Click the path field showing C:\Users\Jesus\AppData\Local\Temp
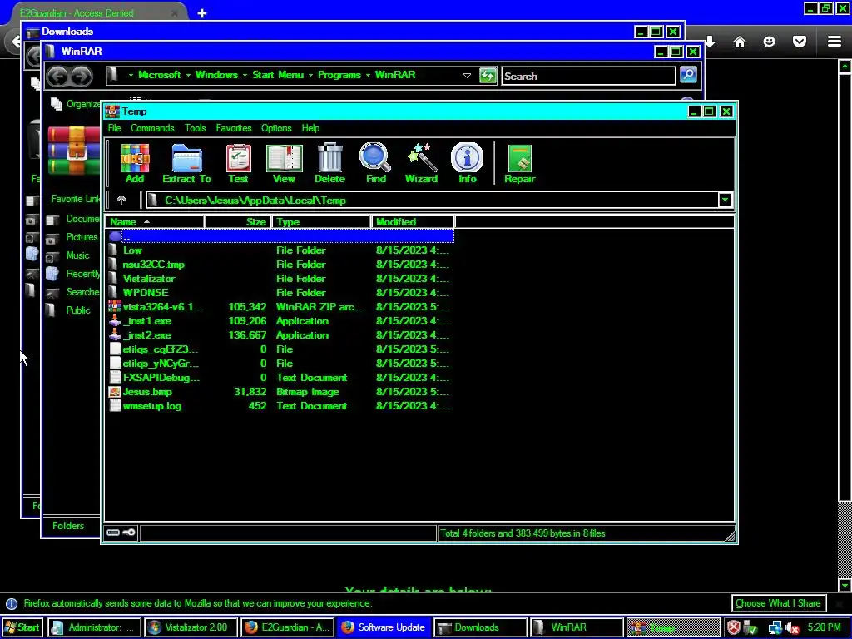 click(x=433, y=200)
